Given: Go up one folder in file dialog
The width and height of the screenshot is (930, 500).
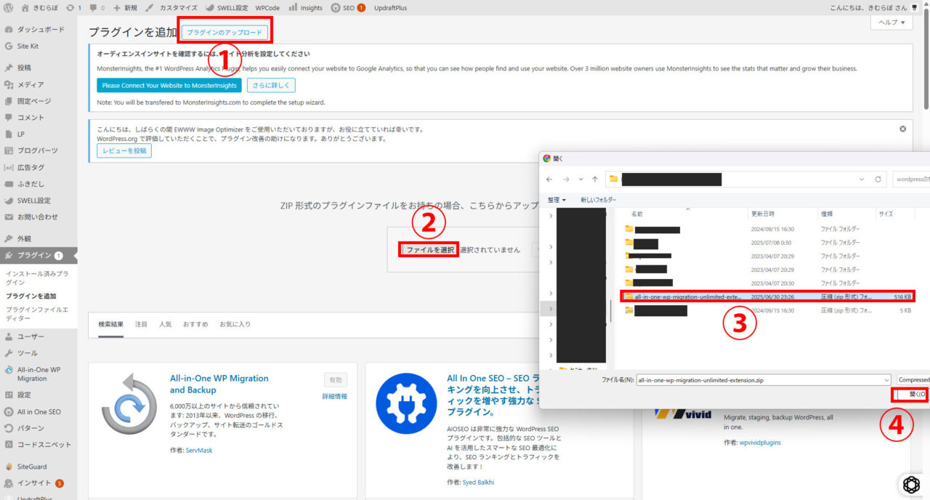Looking at the screenshot, I should 595,179.
